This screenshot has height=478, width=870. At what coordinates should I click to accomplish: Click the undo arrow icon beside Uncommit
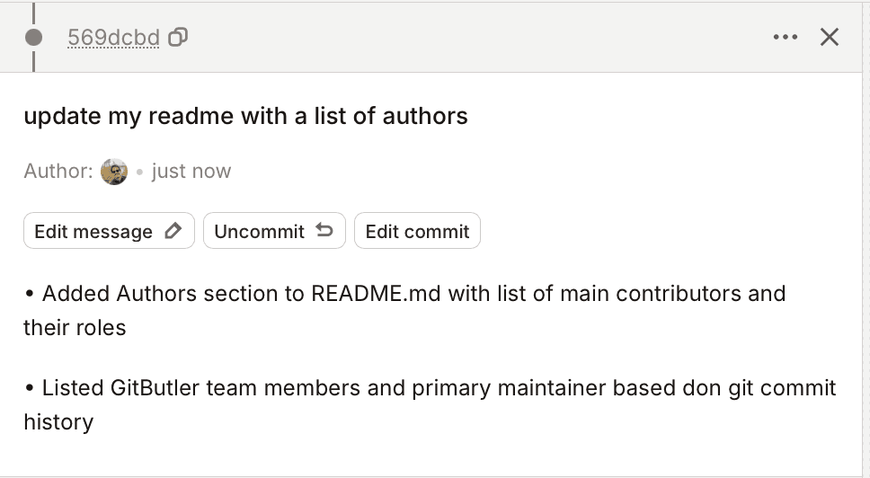pos(325,231)
